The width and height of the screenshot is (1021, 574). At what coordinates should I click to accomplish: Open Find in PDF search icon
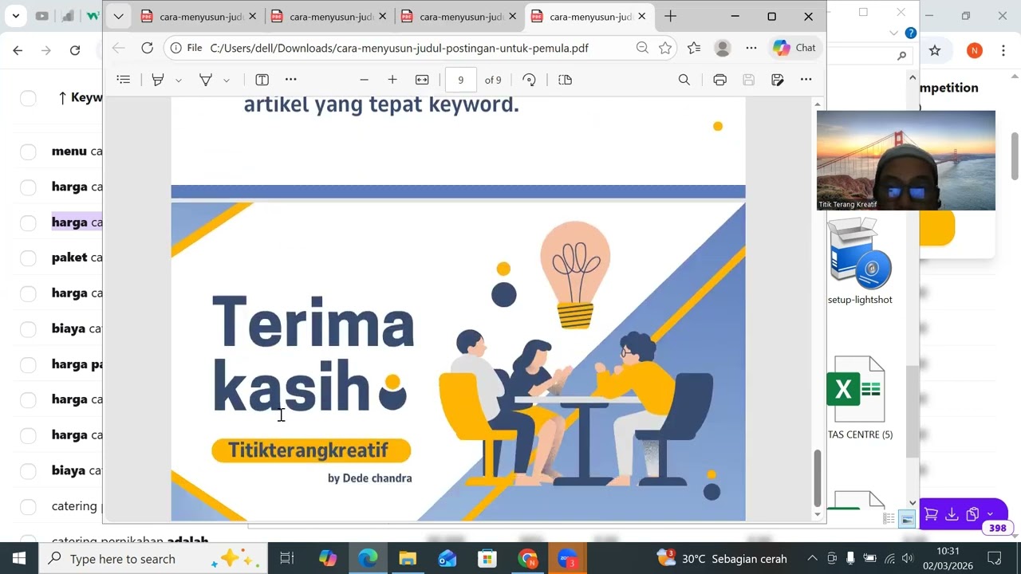(x=684, y=80)
